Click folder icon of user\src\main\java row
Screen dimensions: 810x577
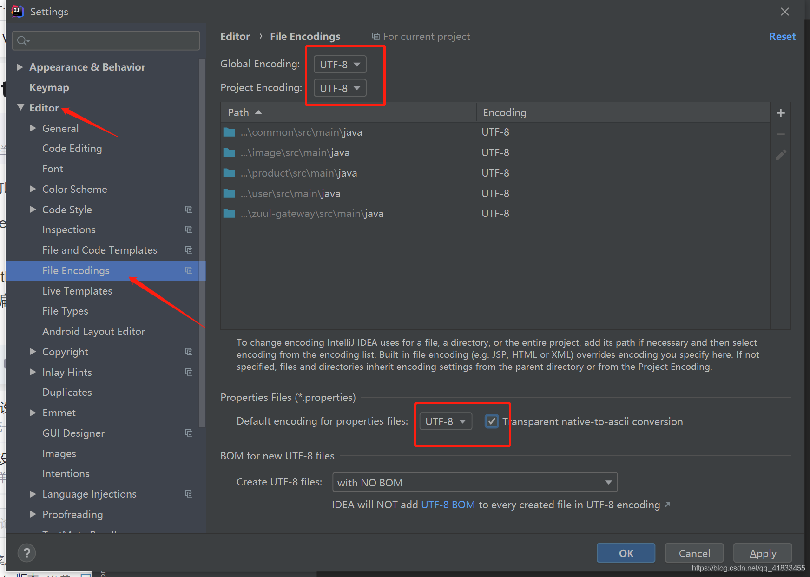click(x=229, y=193)
